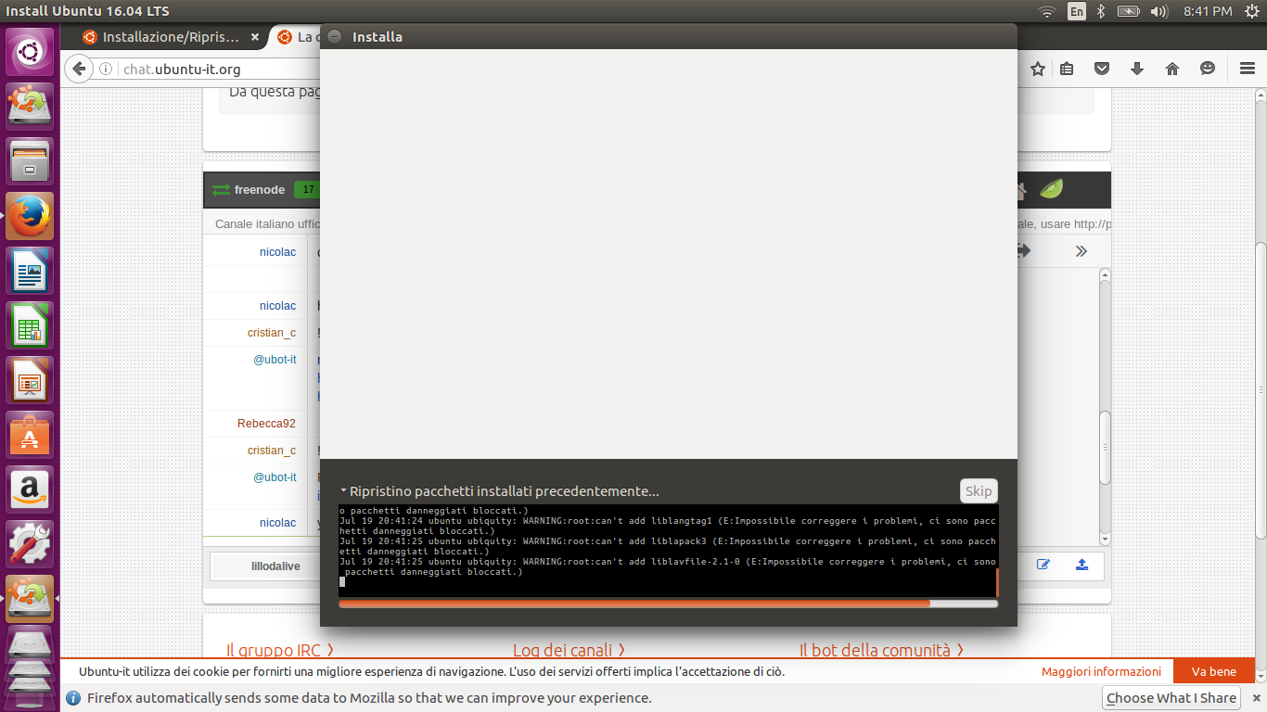Viewport: 1267px width, 712px height.
Task: Click the chat message list scrollbar thumb
Action: 1105,447
